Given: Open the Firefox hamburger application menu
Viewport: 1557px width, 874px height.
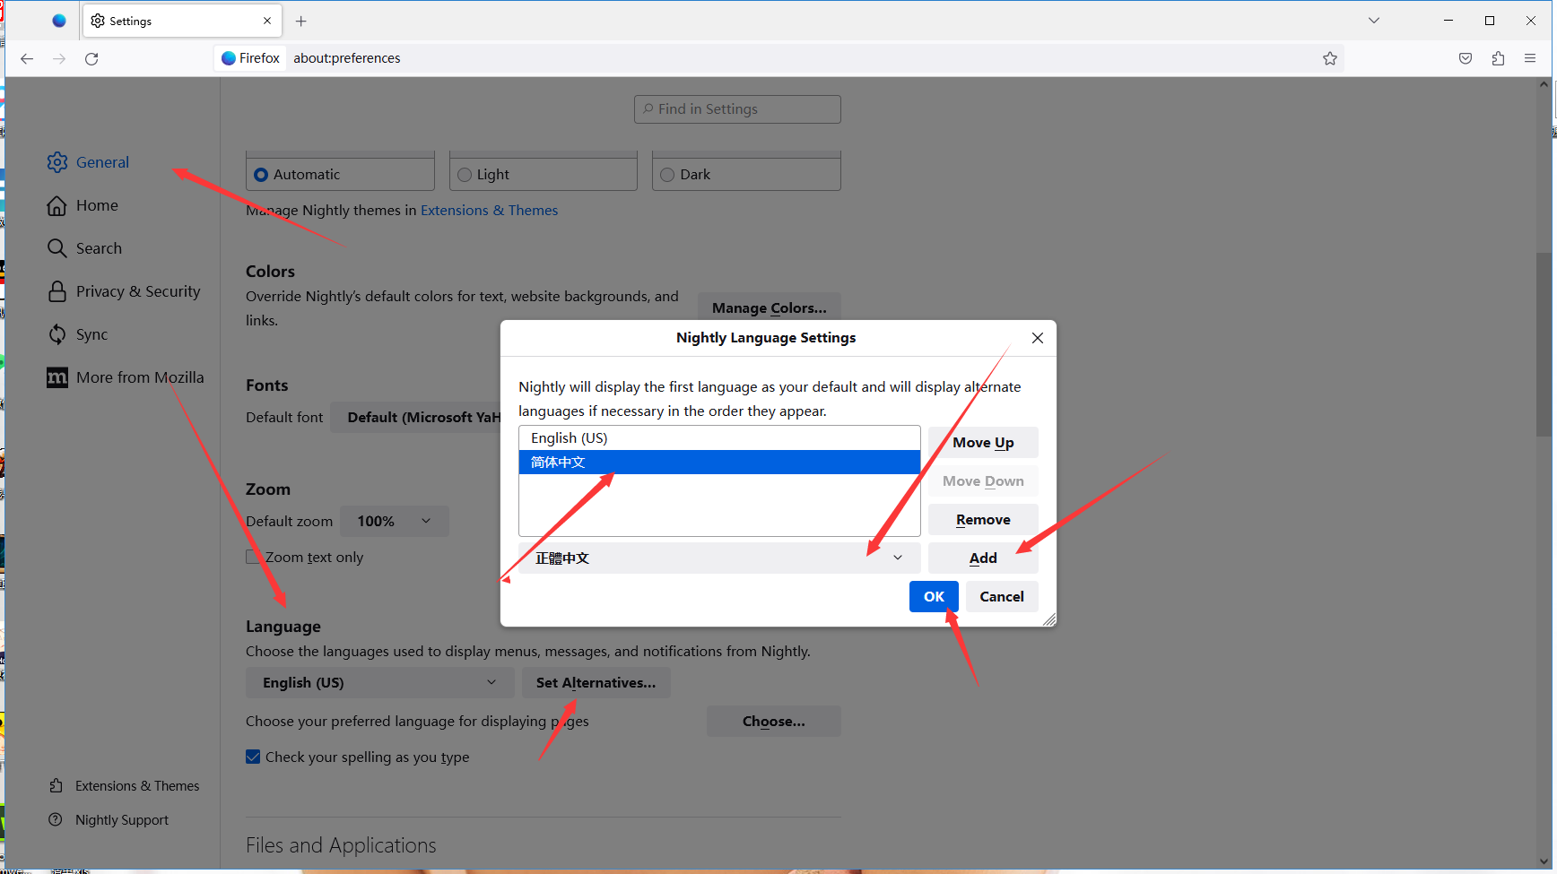Looking at the screenshot, I should point(1530,58).
